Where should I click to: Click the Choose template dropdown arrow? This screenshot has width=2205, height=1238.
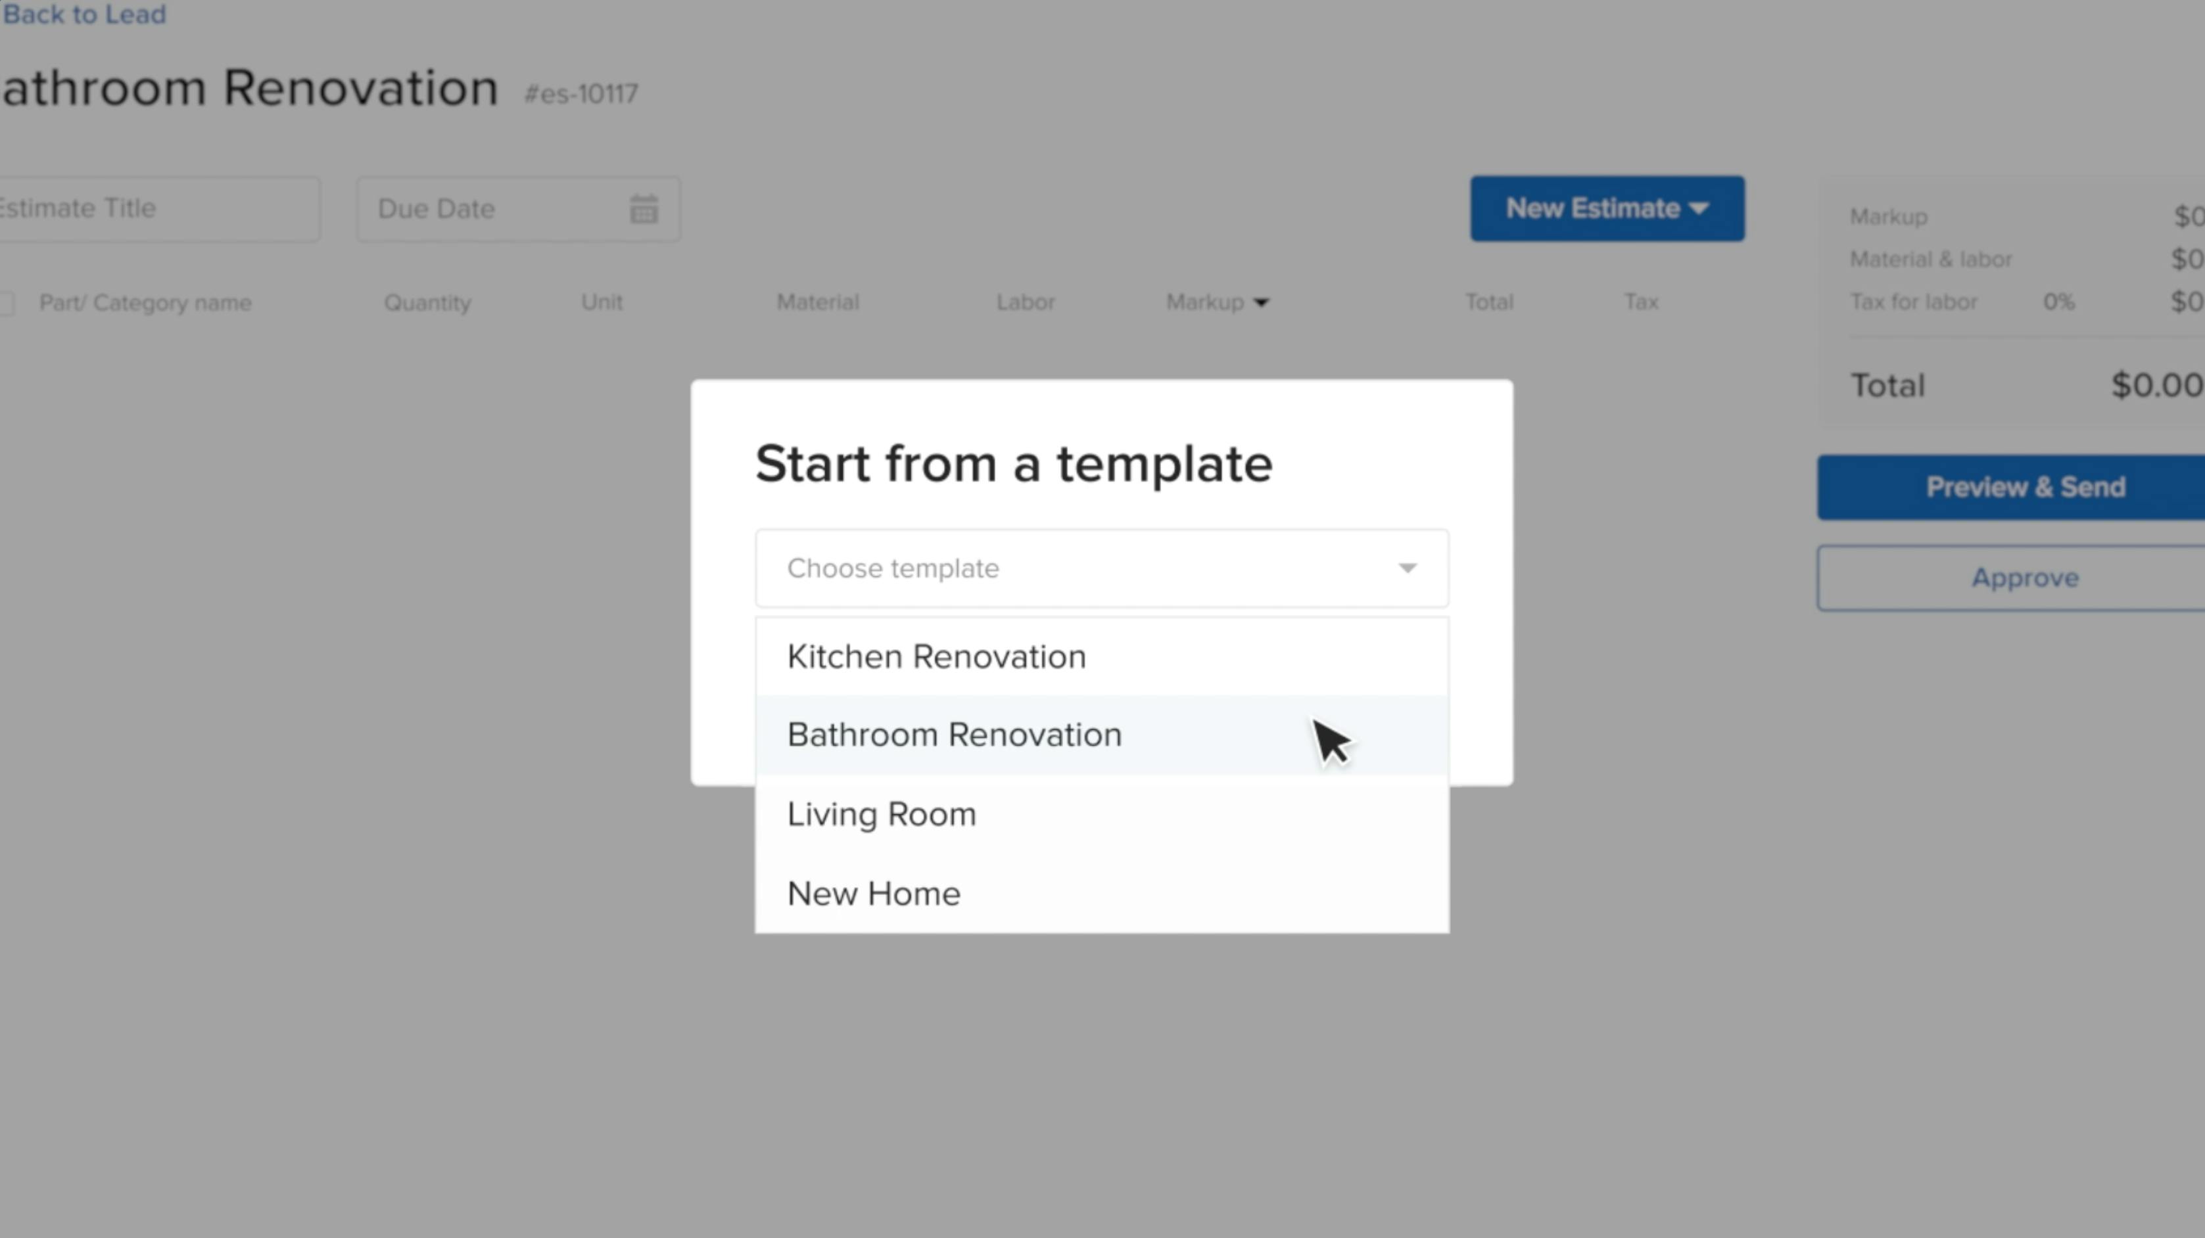[1408, 568]
